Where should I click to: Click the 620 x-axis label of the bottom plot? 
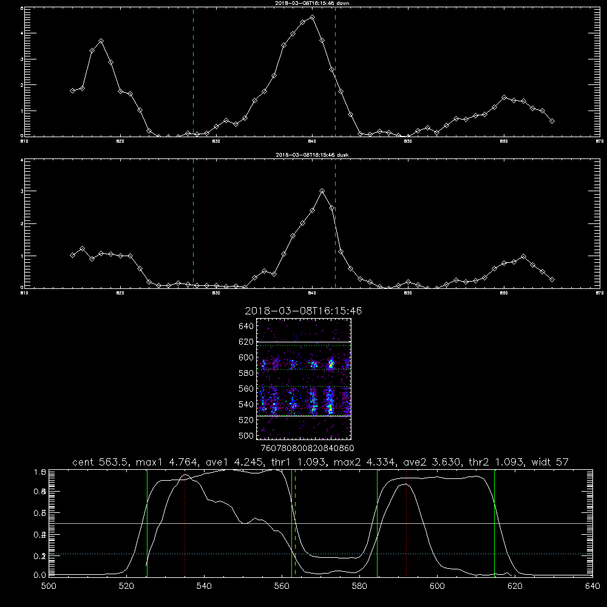coord(515,586)
